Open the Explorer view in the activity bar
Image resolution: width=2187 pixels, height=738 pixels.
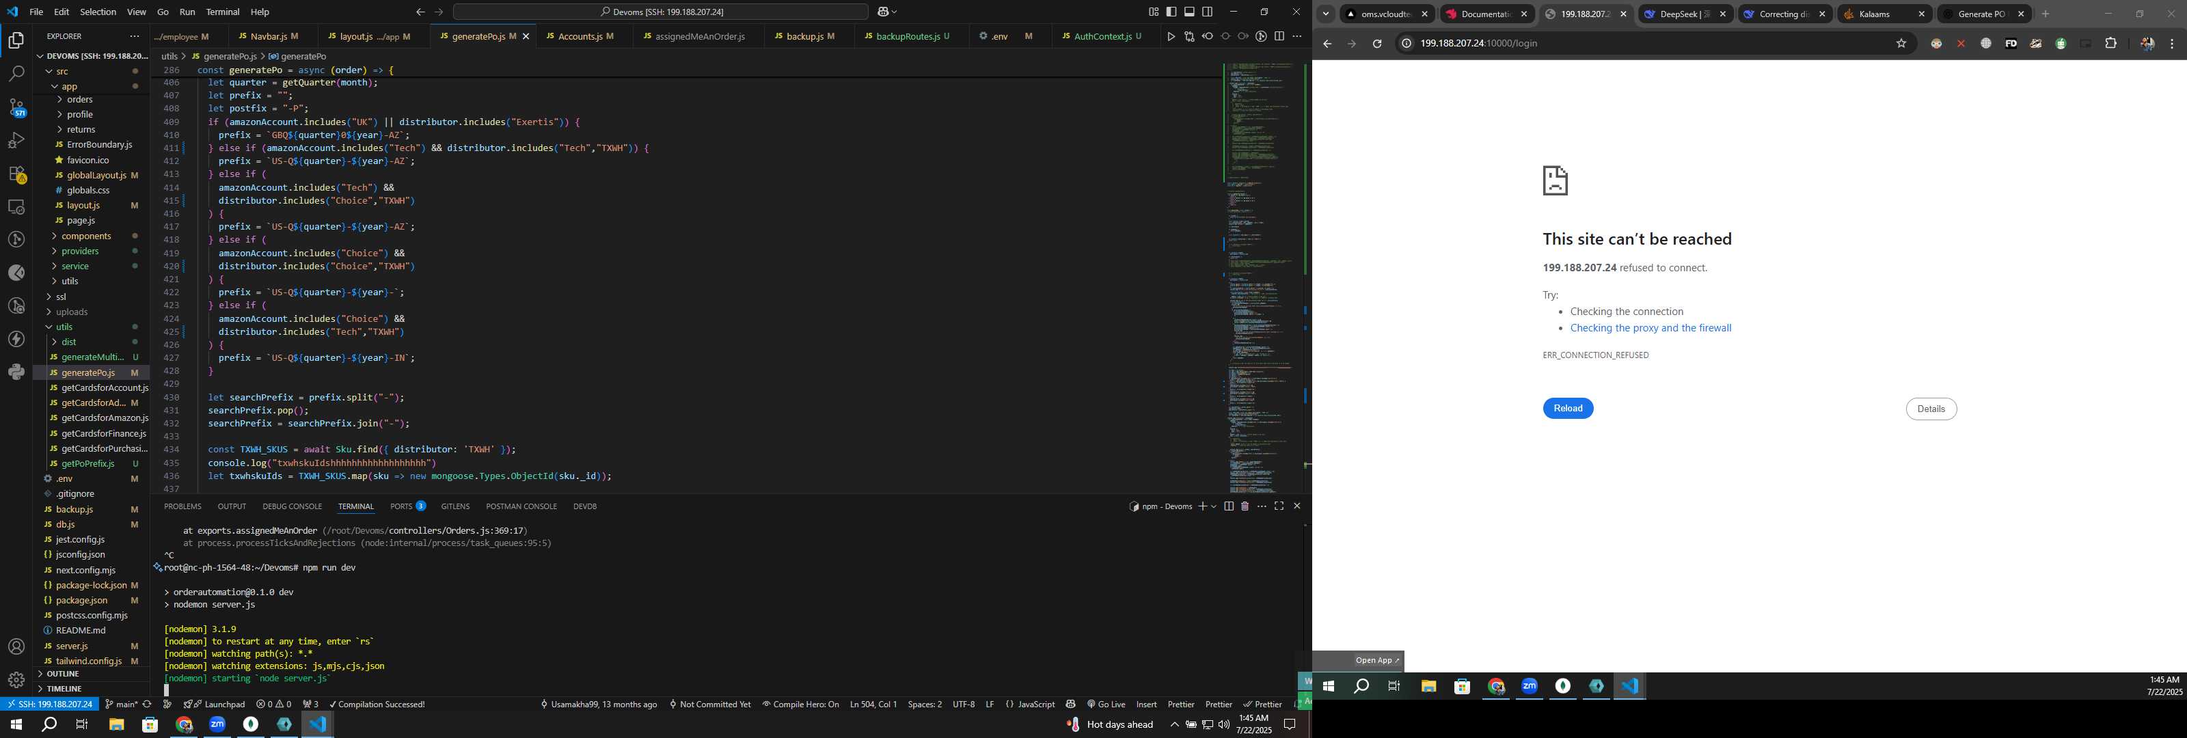16,40
